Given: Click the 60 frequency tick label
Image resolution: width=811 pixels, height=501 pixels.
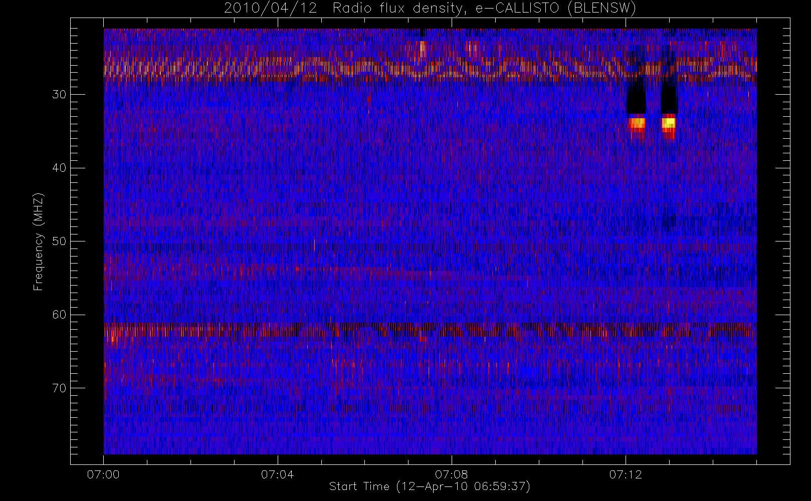Looking at the screenshot, I should coord(59,315).
